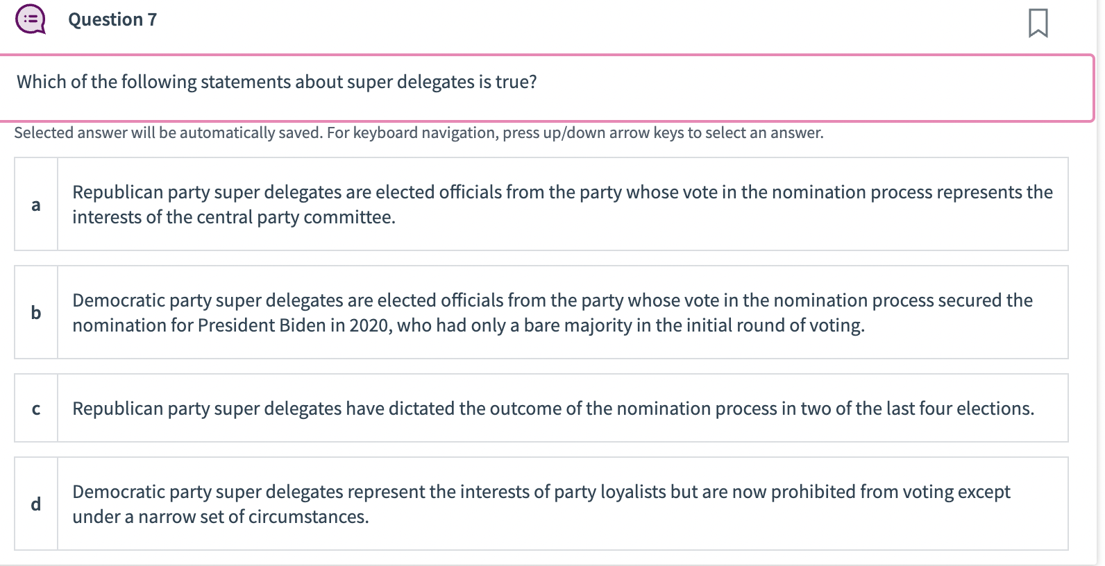Choose the 'two of the last four elections' statement
Screen dimensions: 1105x566
click(562, 408)
